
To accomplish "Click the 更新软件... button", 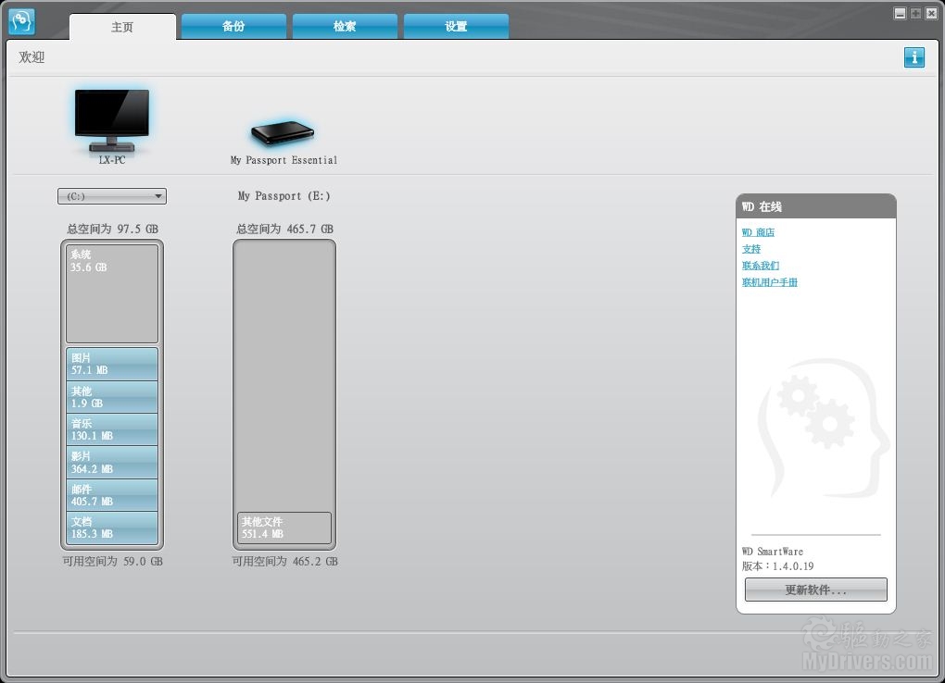I will tap(816, 590).
